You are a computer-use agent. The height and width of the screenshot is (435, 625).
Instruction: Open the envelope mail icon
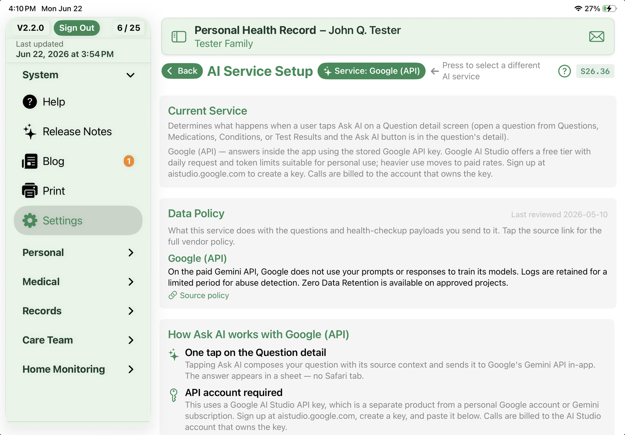(x=596, y=37)
